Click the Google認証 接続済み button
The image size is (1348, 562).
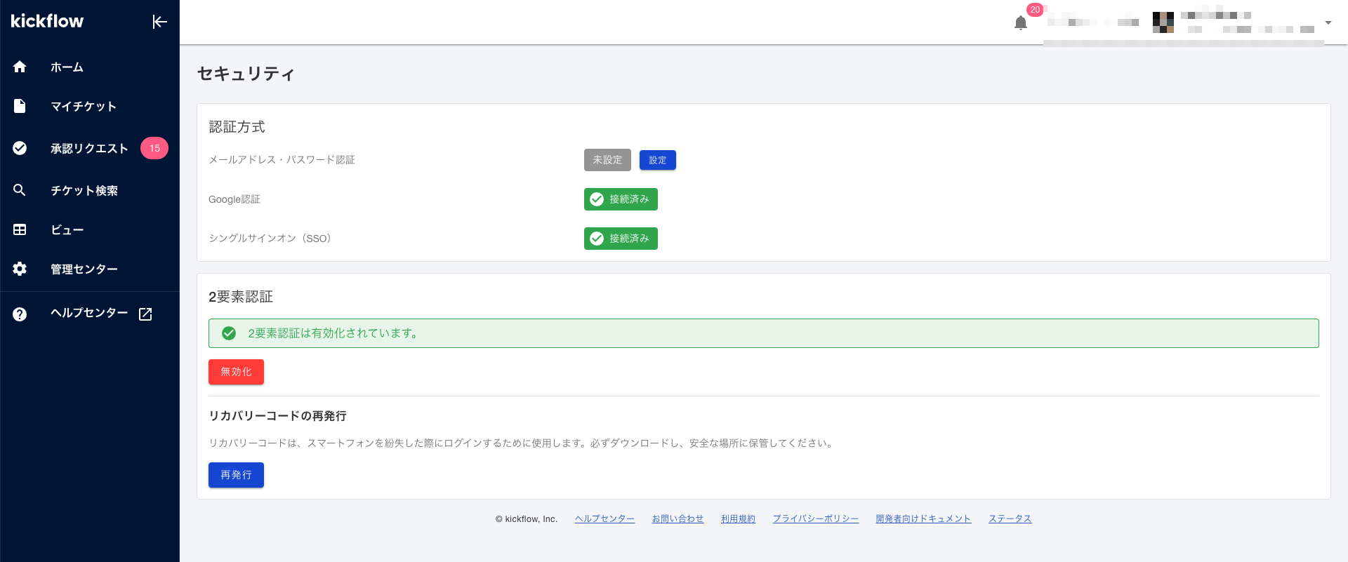[x=621, y=199]
